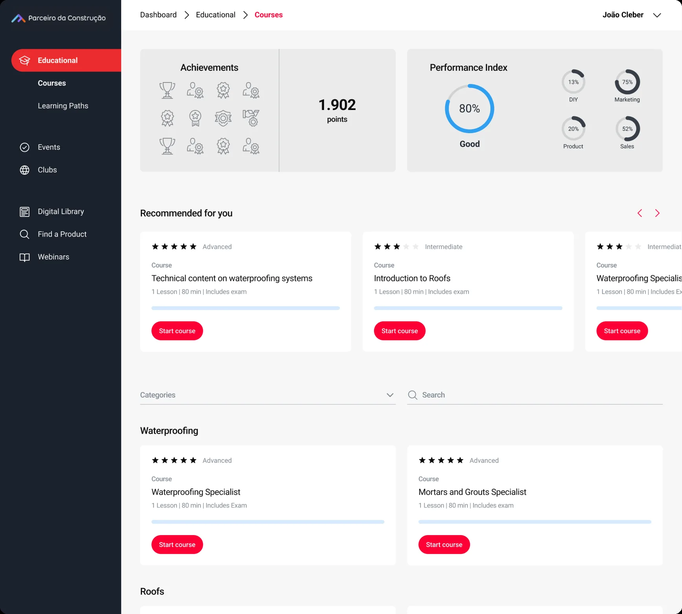Go to Dashboard breadcrumb link

pos(159,15)
